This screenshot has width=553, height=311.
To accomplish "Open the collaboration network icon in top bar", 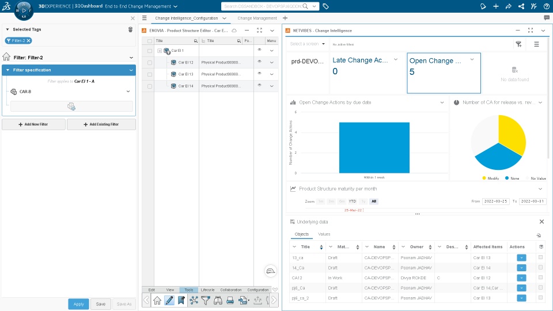I will coord(521,6).
